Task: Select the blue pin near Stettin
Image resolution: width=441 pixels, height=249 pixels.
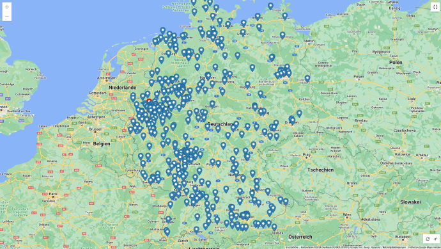Action: click(282, 35)
